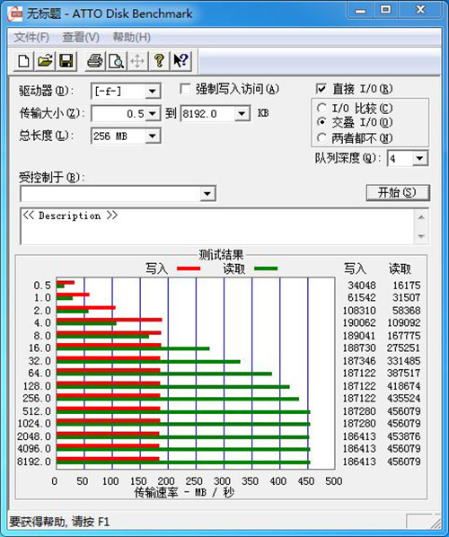The image size is (449, 537).
Task: Expand the 驱动器 drive dropdown [-f-]
Action: click(152, 92)
